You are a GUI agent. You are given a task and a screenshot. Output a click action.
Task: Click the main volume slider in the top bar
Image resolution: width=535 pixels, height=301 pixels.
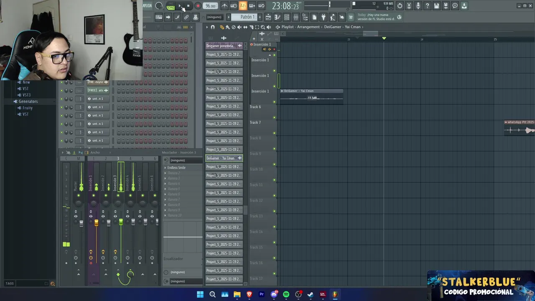(329, 5)
